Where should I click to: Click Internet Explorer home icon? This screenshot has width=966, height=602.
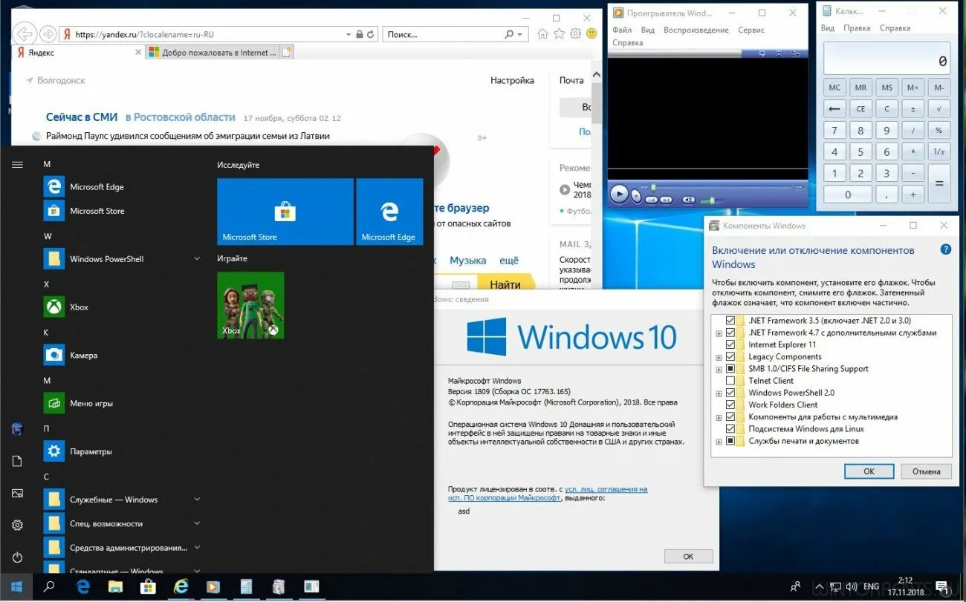coord(542,34)
